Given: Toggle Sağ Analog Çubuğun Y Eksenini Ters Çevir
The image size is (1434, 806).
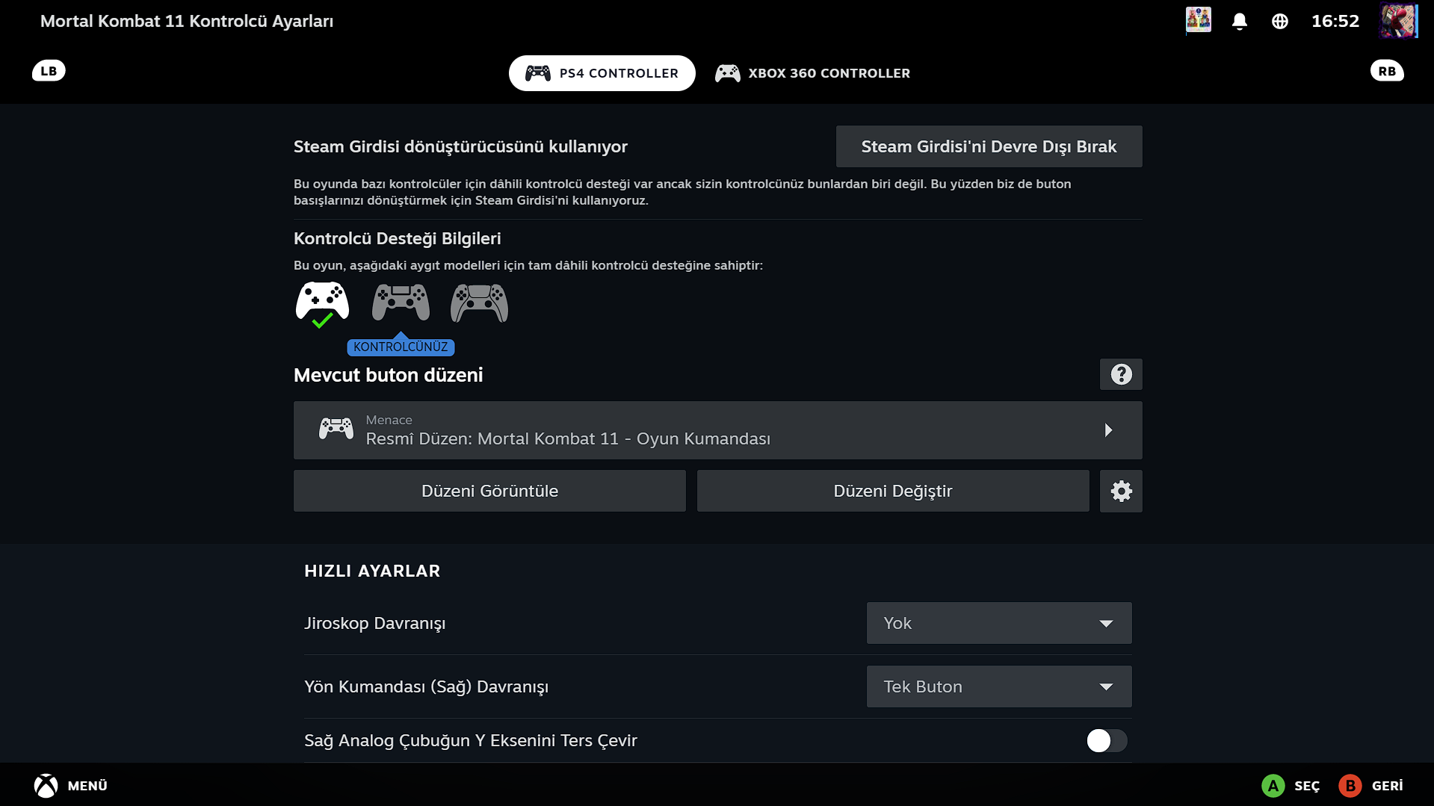Looking at the screenshot, I should [x=1107, y=740].
